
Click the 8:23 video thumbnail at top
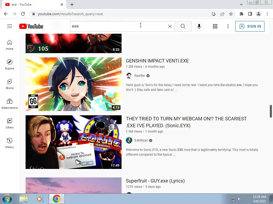[74, 43]
